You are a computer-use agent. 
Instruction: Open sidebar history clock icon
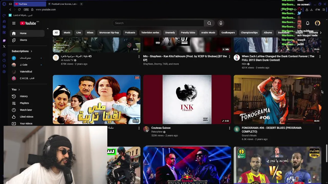click(4, 60)
